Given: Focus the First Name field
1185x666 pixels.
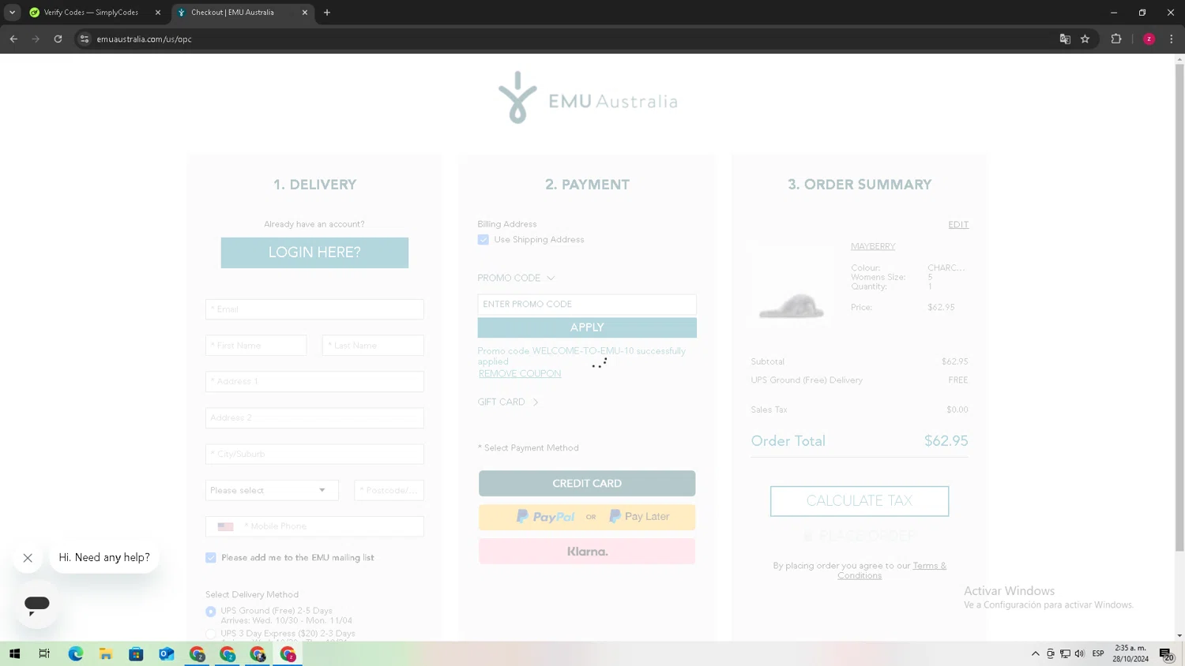Looking at the screenshot, I should (x=256, y=346).
